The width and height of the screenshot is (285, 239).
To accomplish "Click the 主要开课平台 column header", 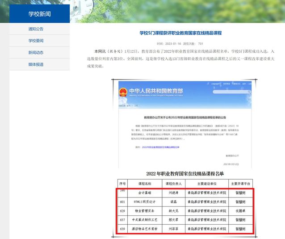I will click(241, 184).
